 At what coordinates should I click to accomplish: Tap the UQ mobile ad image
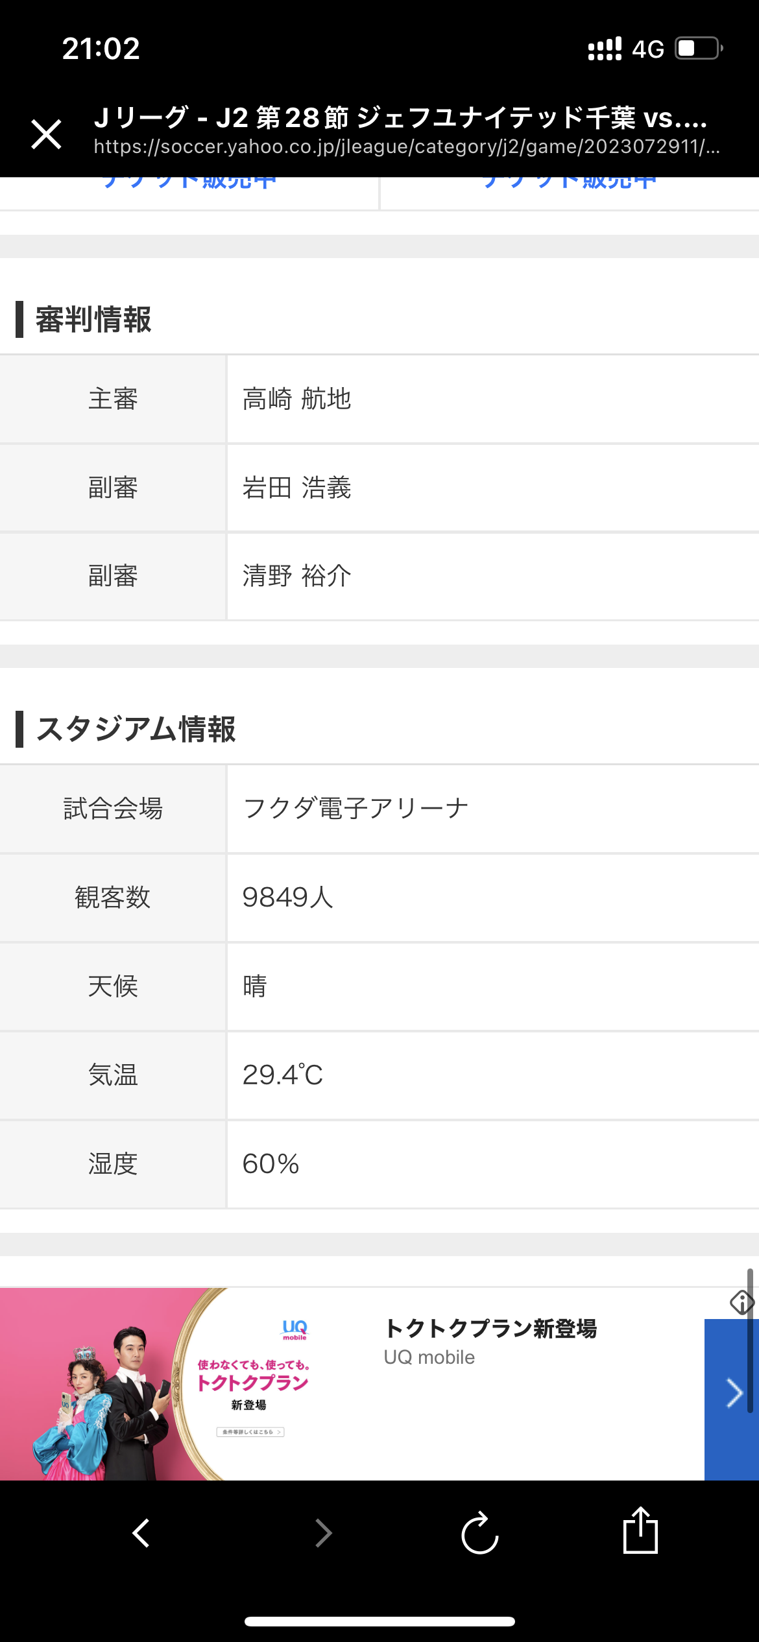pos(156,1384)
